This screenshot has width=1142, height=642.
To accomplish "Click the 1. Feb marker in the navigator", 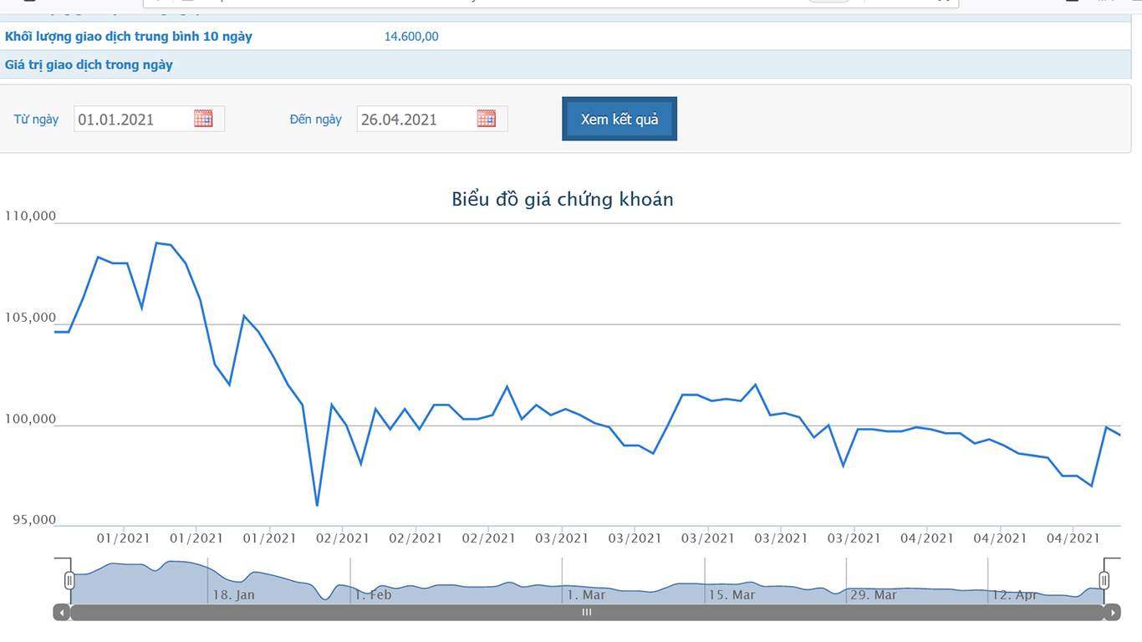I will tap(373, 595).
